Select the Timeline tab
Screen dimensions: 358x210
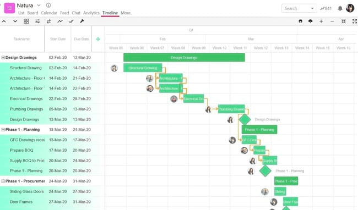(x=110, y=13)
